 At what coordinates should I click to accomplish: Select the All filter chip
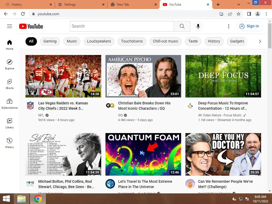click(31, 41)
